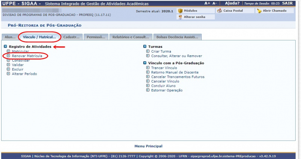Click icon beside Retorno Manual de Discente
301x159 pixels.
tap(147, 72)
